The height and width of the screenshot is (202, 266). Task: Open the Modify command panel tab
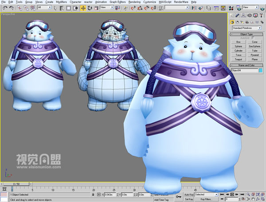tap(238, 15)
